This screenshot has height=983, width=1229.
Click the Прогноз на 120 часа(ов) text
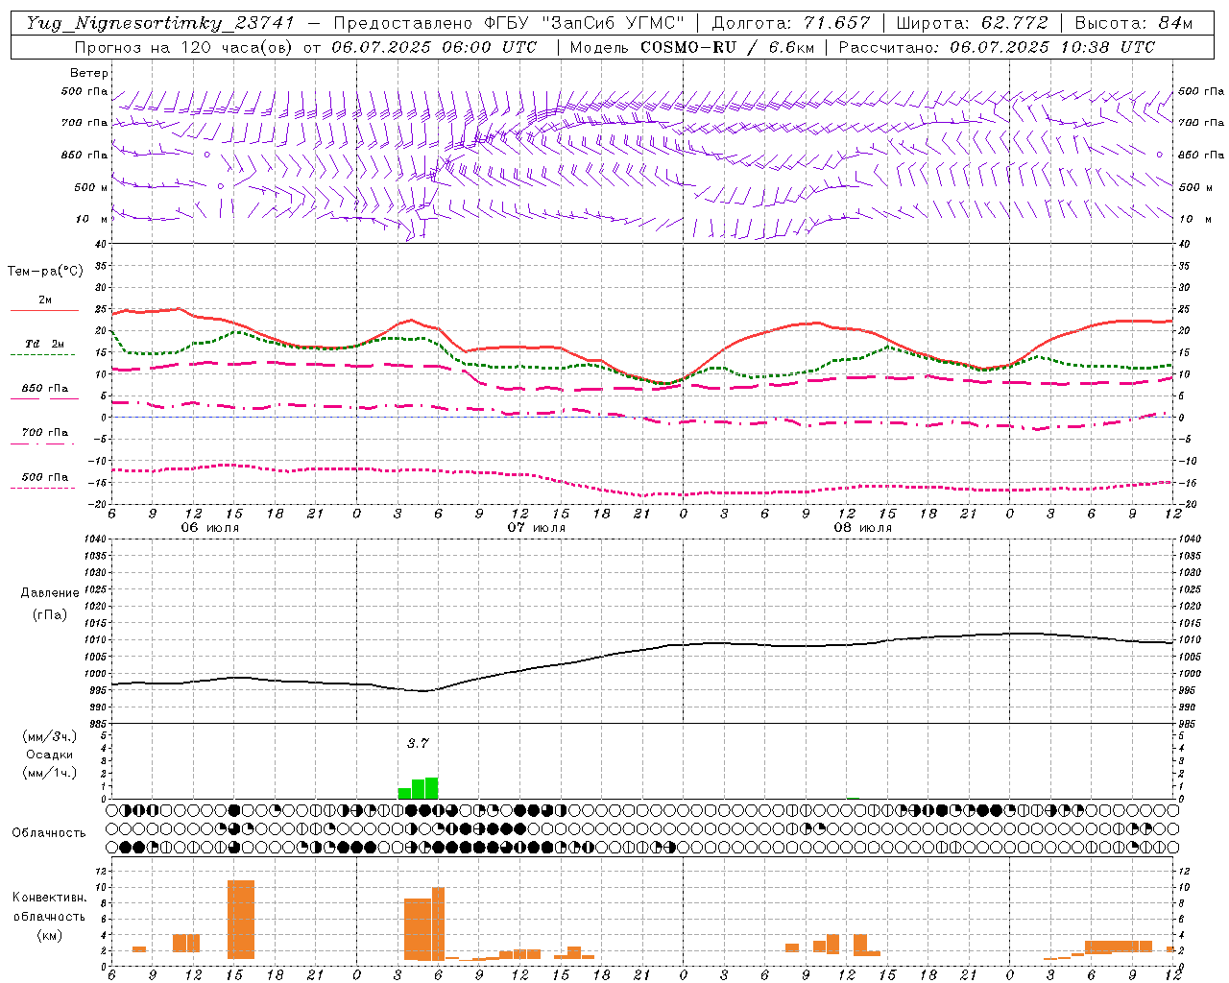tap(183, 47)
